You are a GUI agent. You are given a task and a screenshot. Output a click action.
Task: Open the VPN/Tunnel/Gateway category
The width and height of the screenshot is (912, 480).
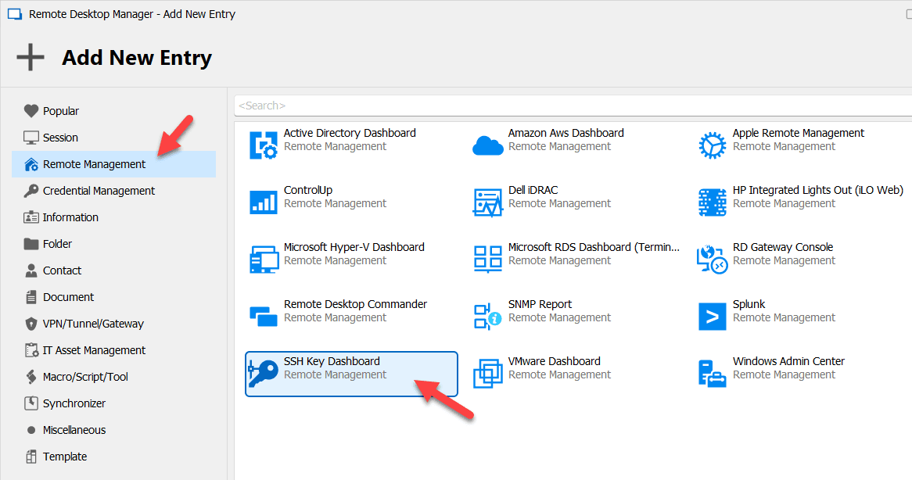point(93,324)
